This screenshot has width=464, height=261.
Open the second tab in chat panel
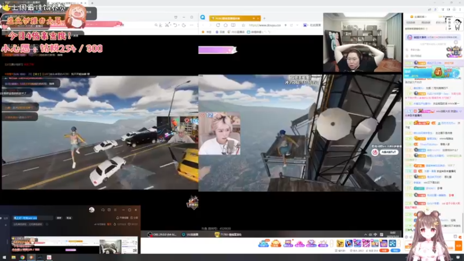[x=426, y=23]
